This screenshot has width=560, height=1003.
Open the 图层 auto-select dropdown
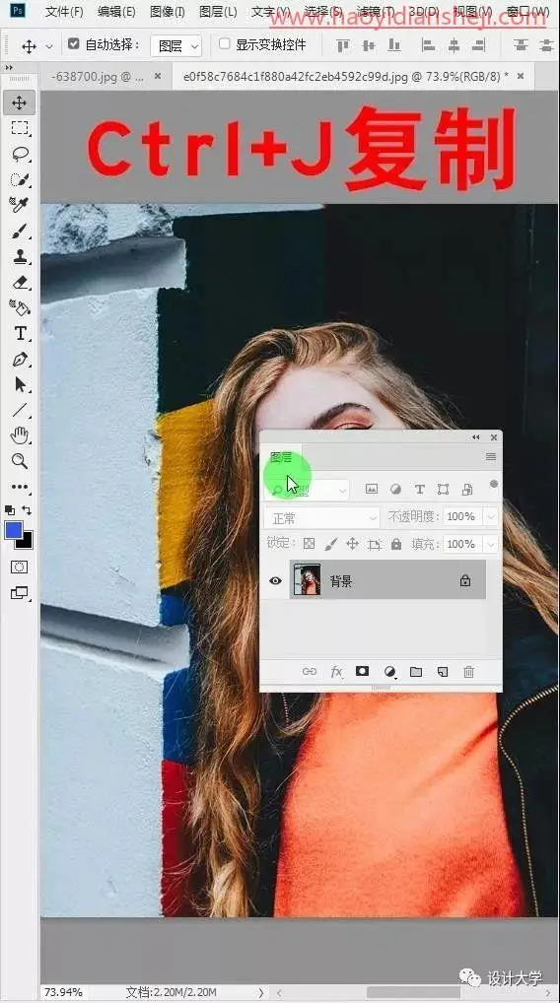[x=176, y=45]
